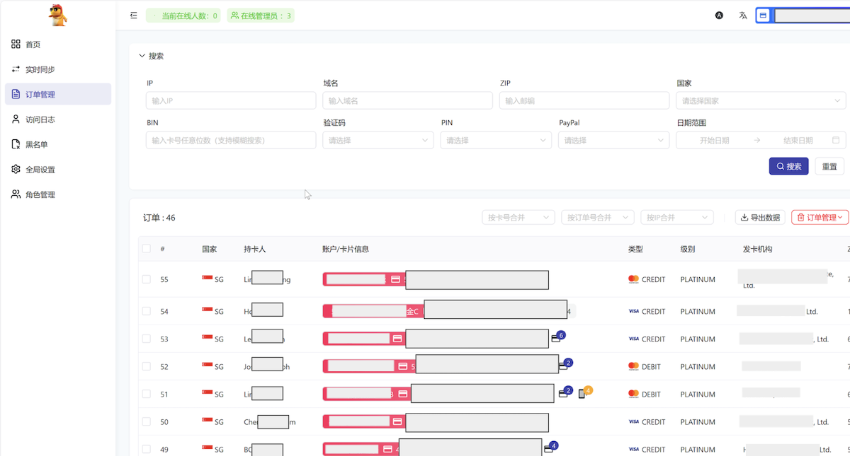Screen dimensions: 850x456
Task: Open the 按IP合并 dropdown
Action: 677,218
